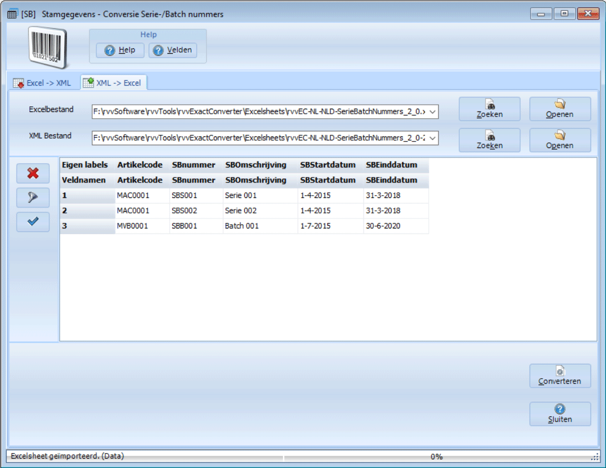This screenshot has height=468, width=606.
Task: Start conversion with the Converteren button
Action: tap(560, 376)
